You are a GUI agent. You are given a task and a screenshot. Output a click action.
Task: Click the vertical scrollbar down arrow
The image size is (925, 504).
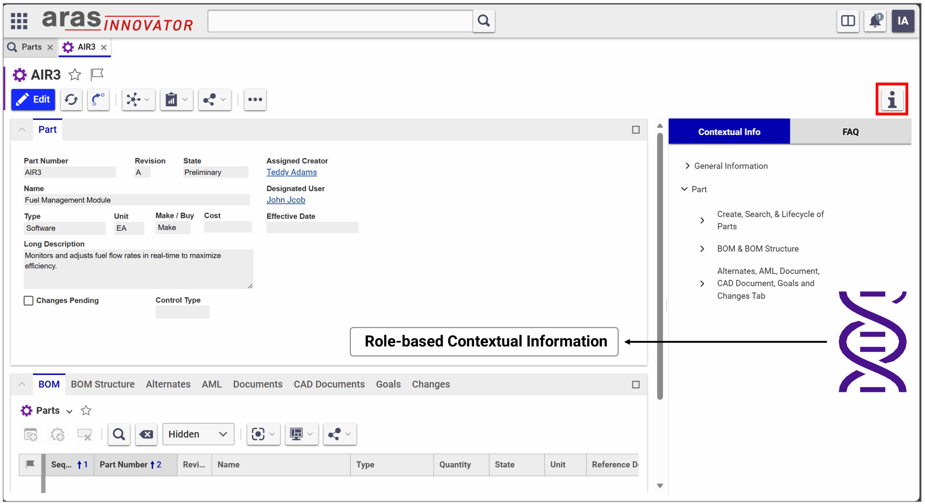click(x=660, y=486)
